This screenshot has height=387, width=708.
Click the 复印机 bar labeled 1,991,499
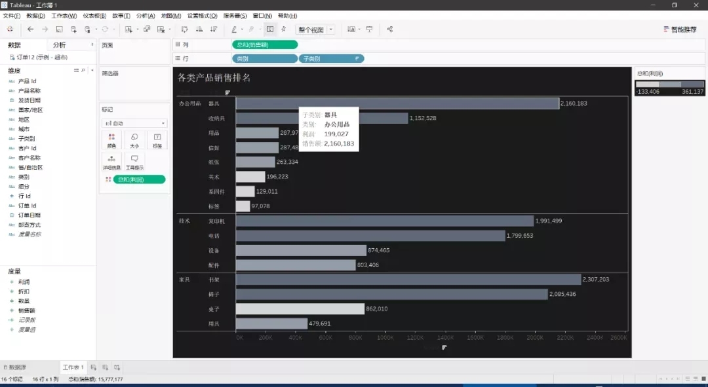385,221
